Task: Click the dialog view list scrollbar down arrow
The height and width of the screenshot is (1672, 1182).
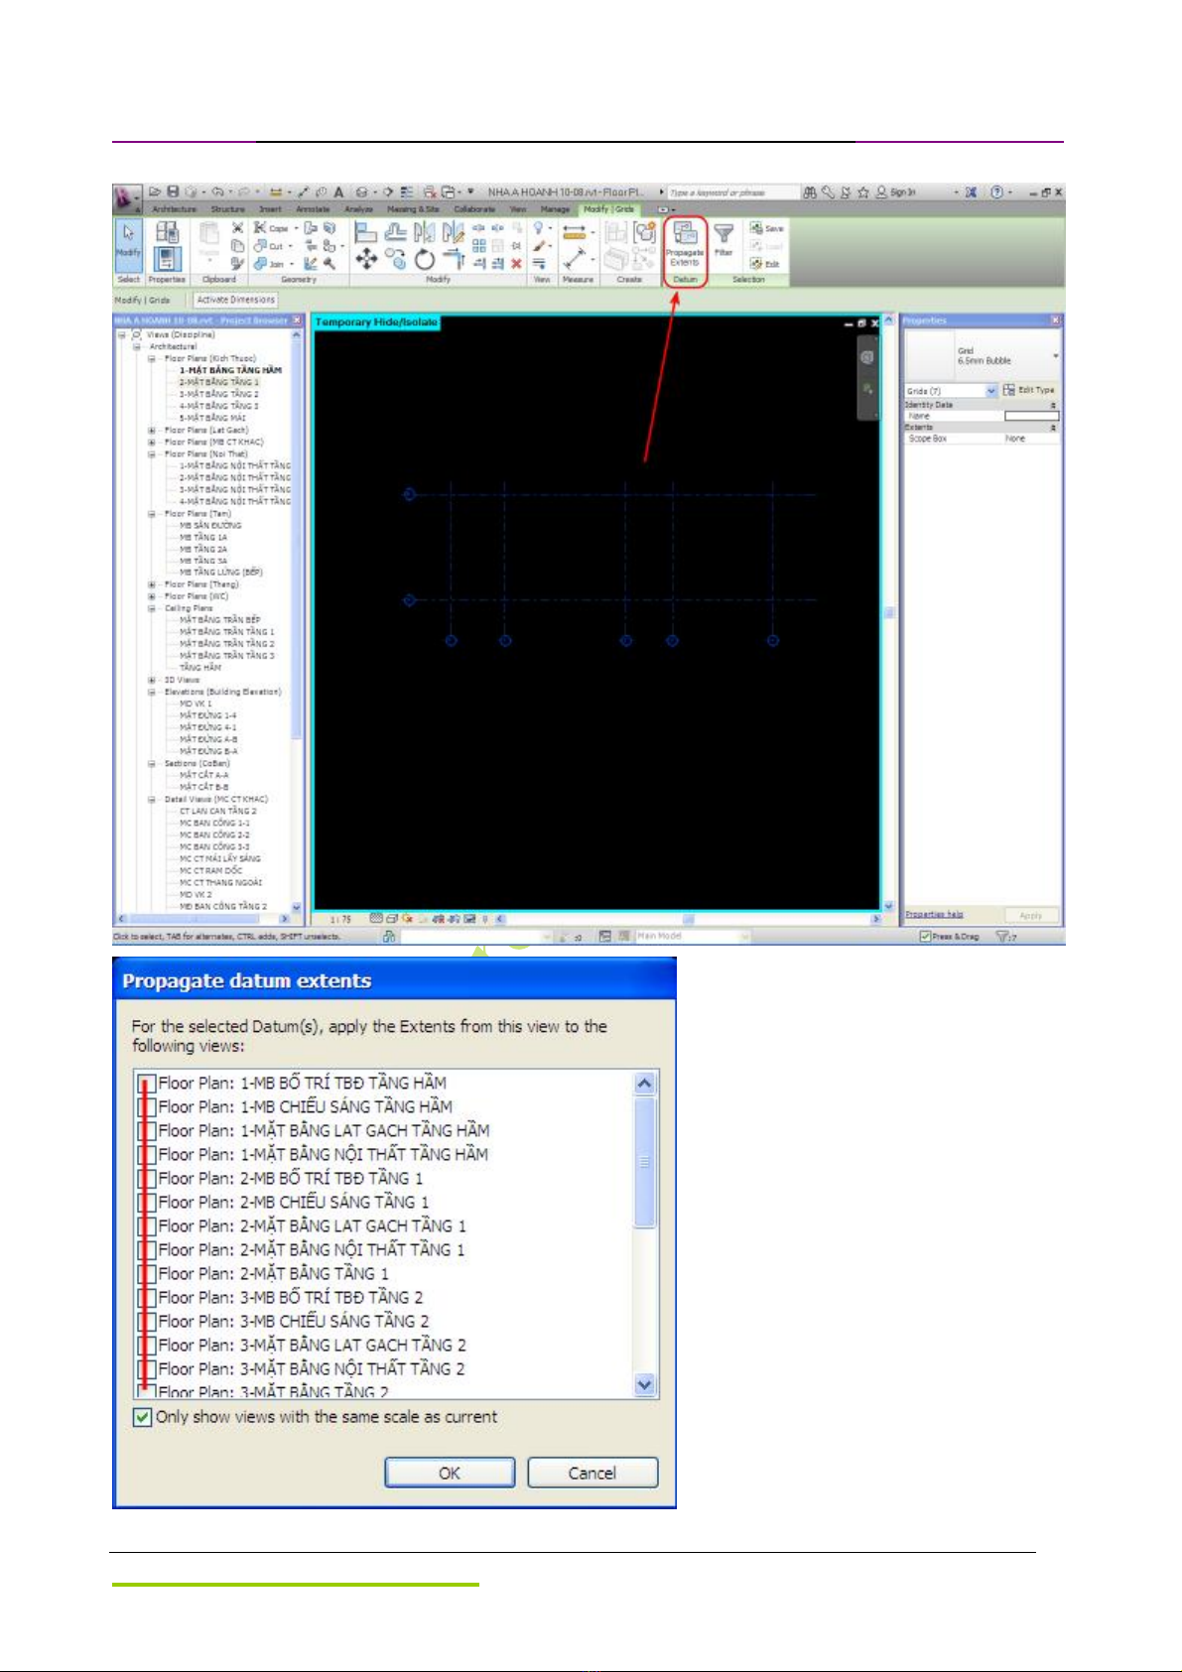Action: point(645,1384)
